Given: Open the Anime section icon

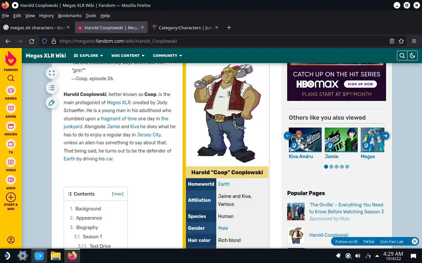Looking at the screenshot, I should click(11, 108).
